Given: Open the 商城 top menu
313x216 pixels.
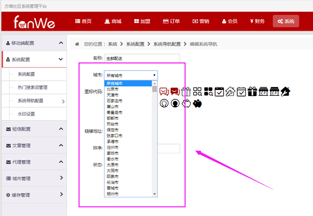Looking at the screenshot, I should pyautogui.click(x=113, y=21).
